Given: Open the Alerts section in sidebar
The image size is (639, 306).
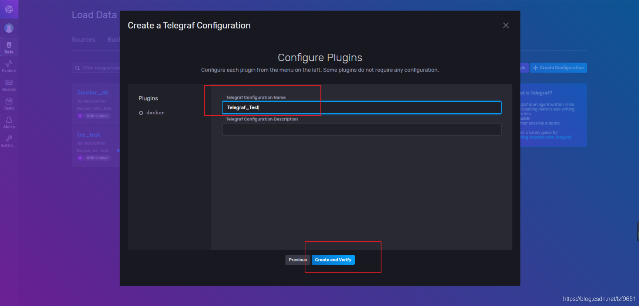Looking at the screenshot, I should point(9,123).
